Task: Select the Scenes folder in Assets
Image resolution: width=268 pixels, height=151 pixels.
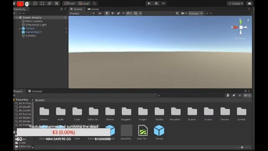Action: (x=192, y=114)
